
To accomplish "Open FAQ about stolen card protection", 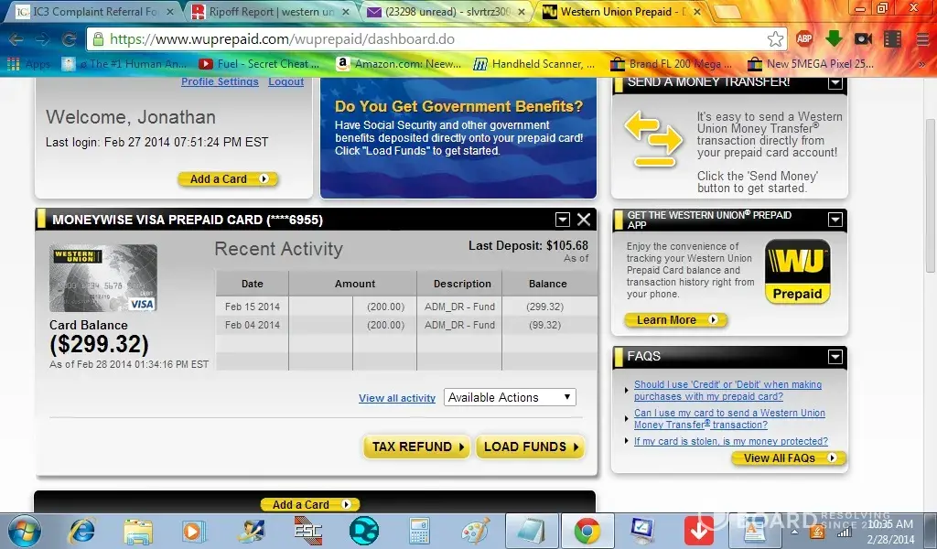I will (731, 441).
